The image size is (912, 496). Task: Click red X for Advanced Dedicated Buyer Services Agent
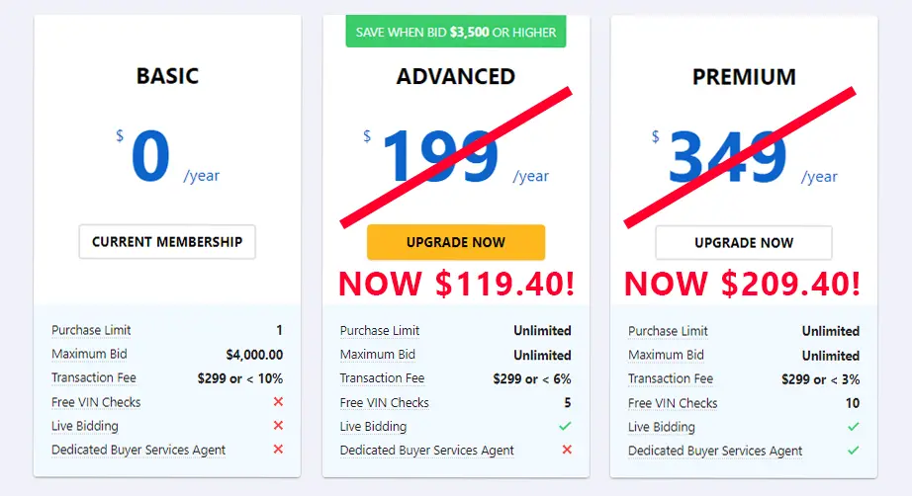point(567,450)
